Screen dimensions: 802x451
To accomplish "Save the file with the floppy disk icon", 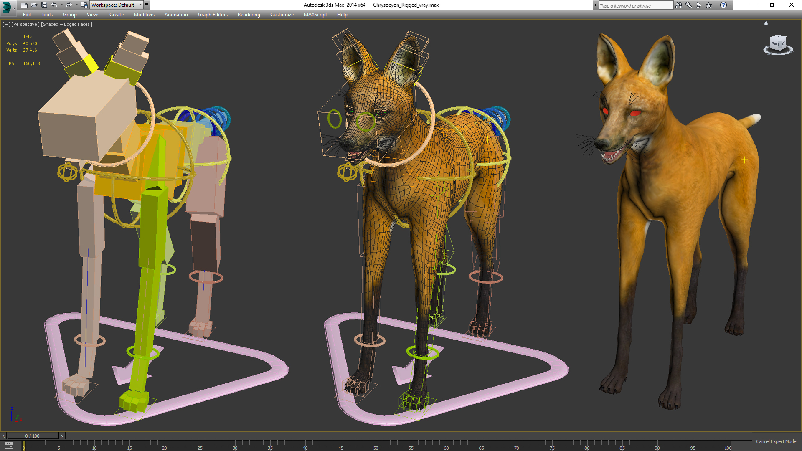I will 44,5.
